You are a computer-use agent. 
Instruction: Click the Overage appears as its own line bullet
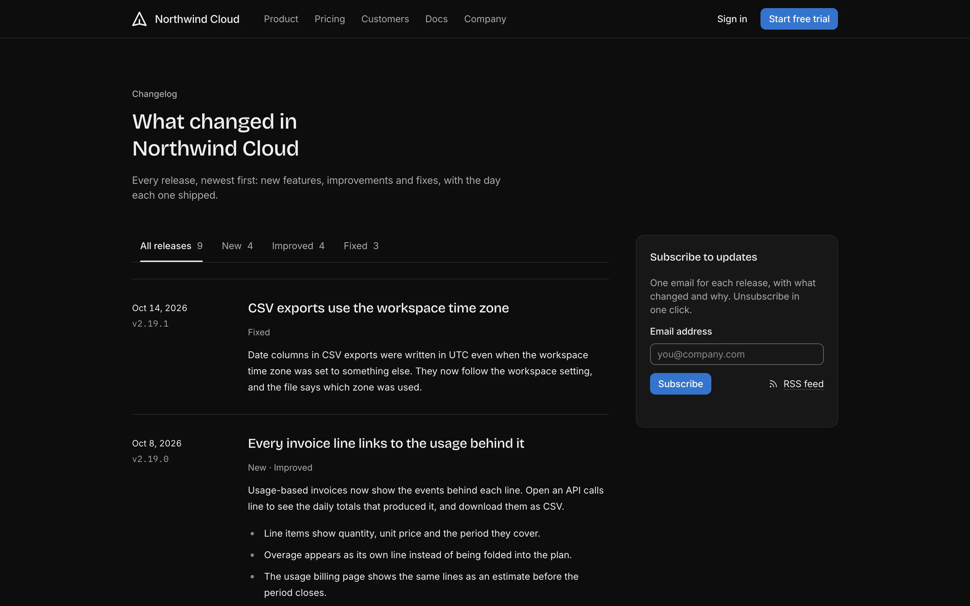click(418, 555)
